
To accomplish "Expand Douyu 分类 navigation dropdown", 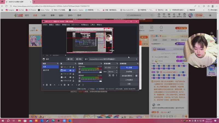I will pos(44,15).
